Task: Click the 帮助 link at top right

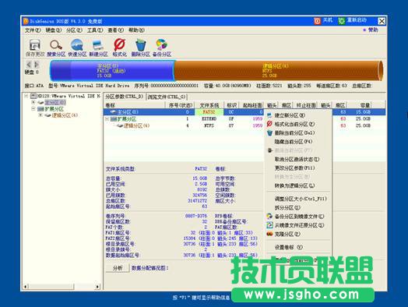Action: coord(373,30)
